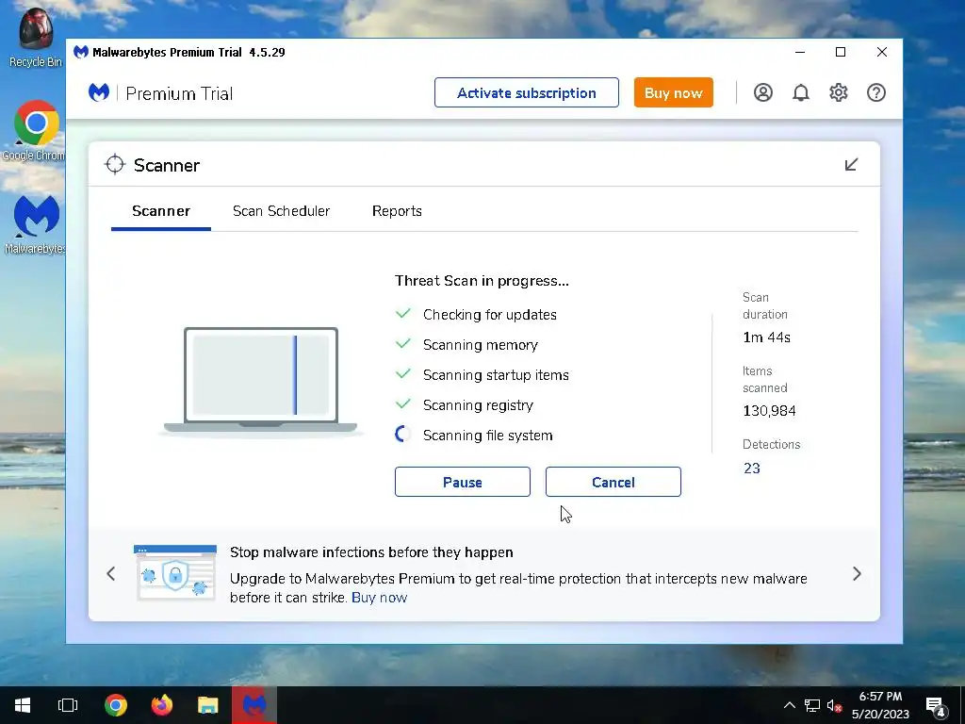965x724 pixels.
Task: Open Google Chrome desktop shortcut
Action: [35, 131]
